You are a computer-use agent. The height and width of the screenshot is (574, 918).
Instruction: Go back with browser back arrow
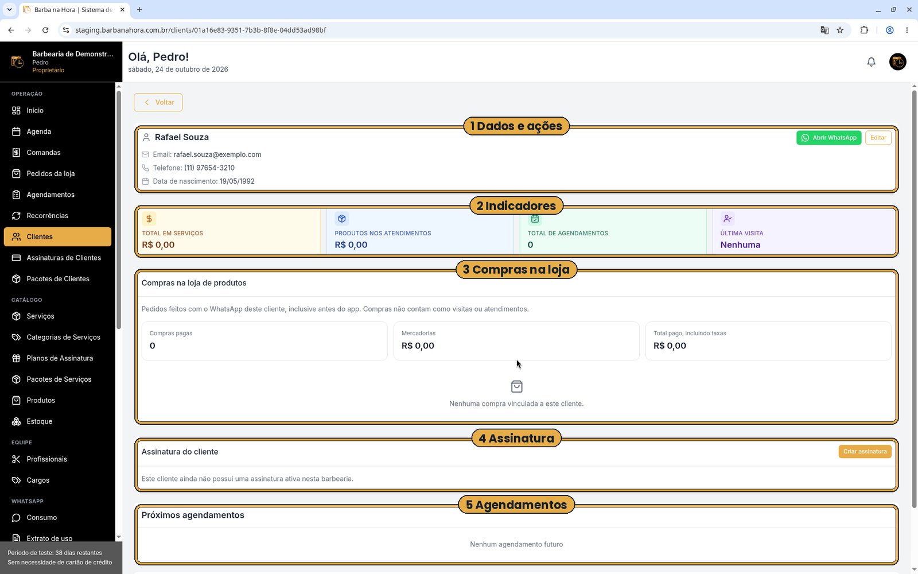pyautogui.click(x=11, y=30)
